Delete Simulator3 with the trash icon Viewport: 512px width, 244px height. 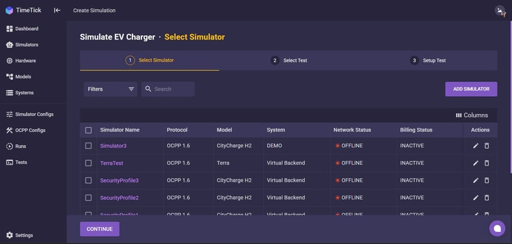point(486,146)
